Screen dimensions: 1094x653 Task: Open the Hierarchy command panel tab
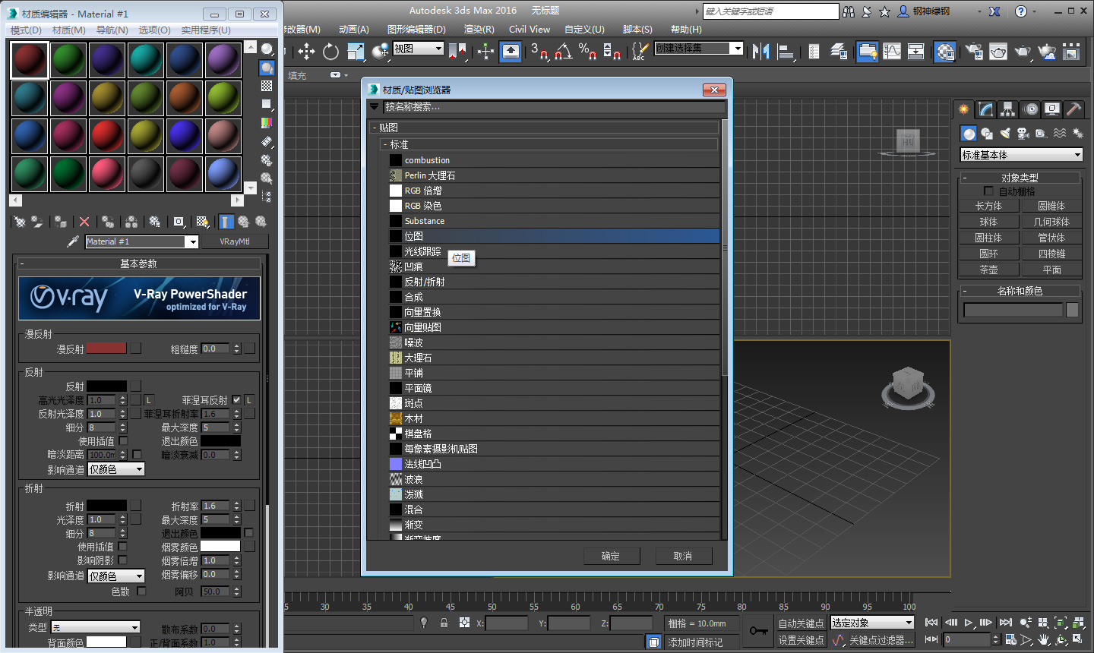(x=1007, y=109)
